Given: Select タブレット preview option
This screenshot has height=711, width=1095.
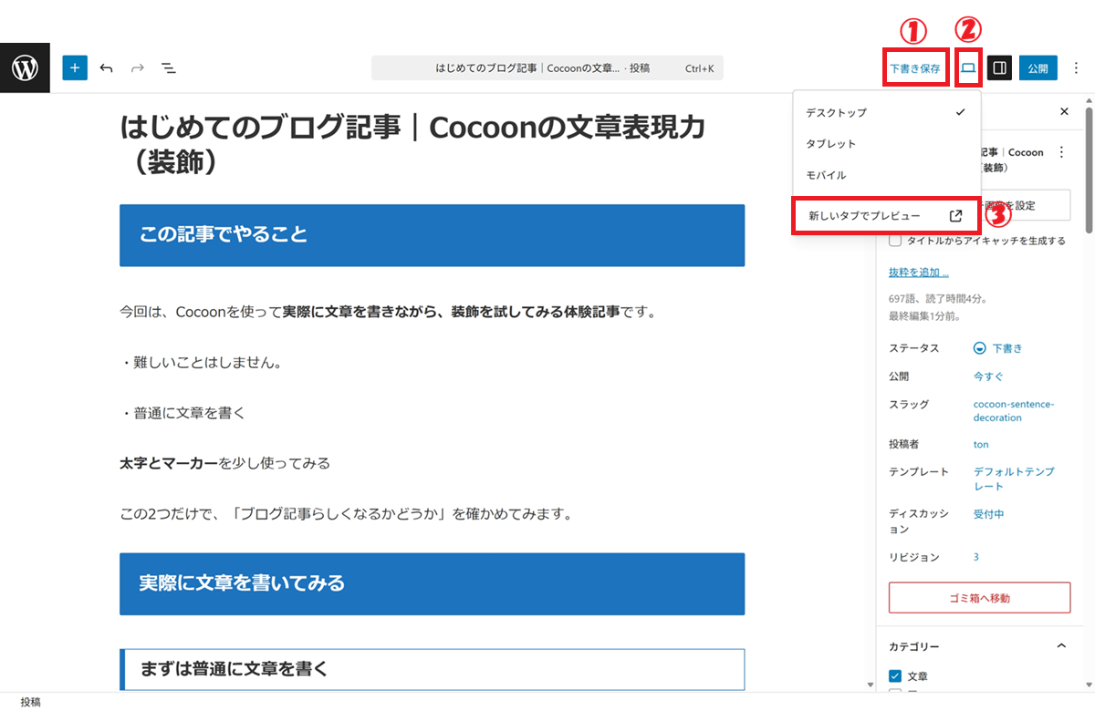Looking at the screenshot, I should tap(830, 144).
